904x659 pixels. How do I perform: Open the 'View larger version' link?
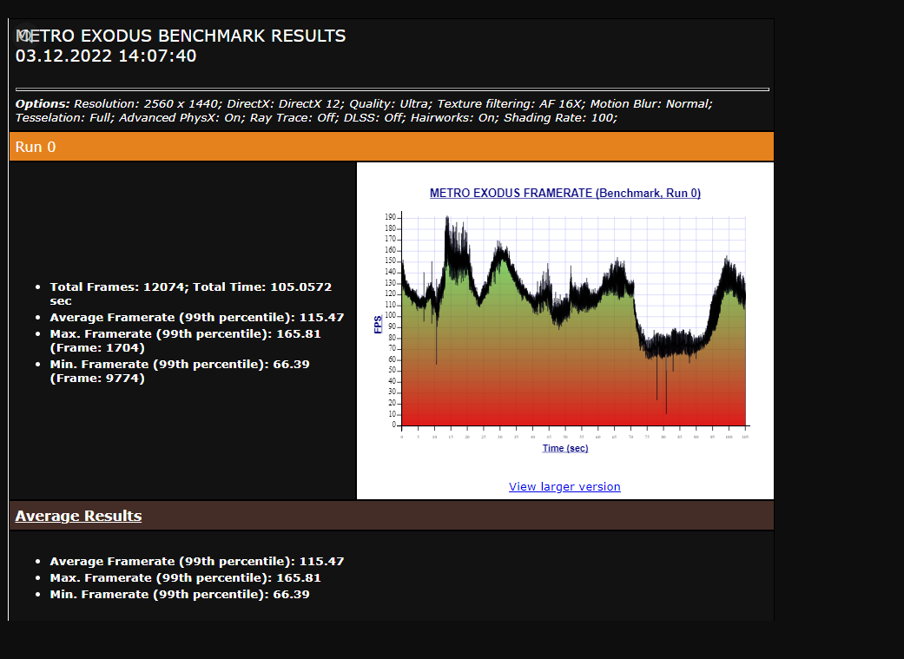point(564,486)
